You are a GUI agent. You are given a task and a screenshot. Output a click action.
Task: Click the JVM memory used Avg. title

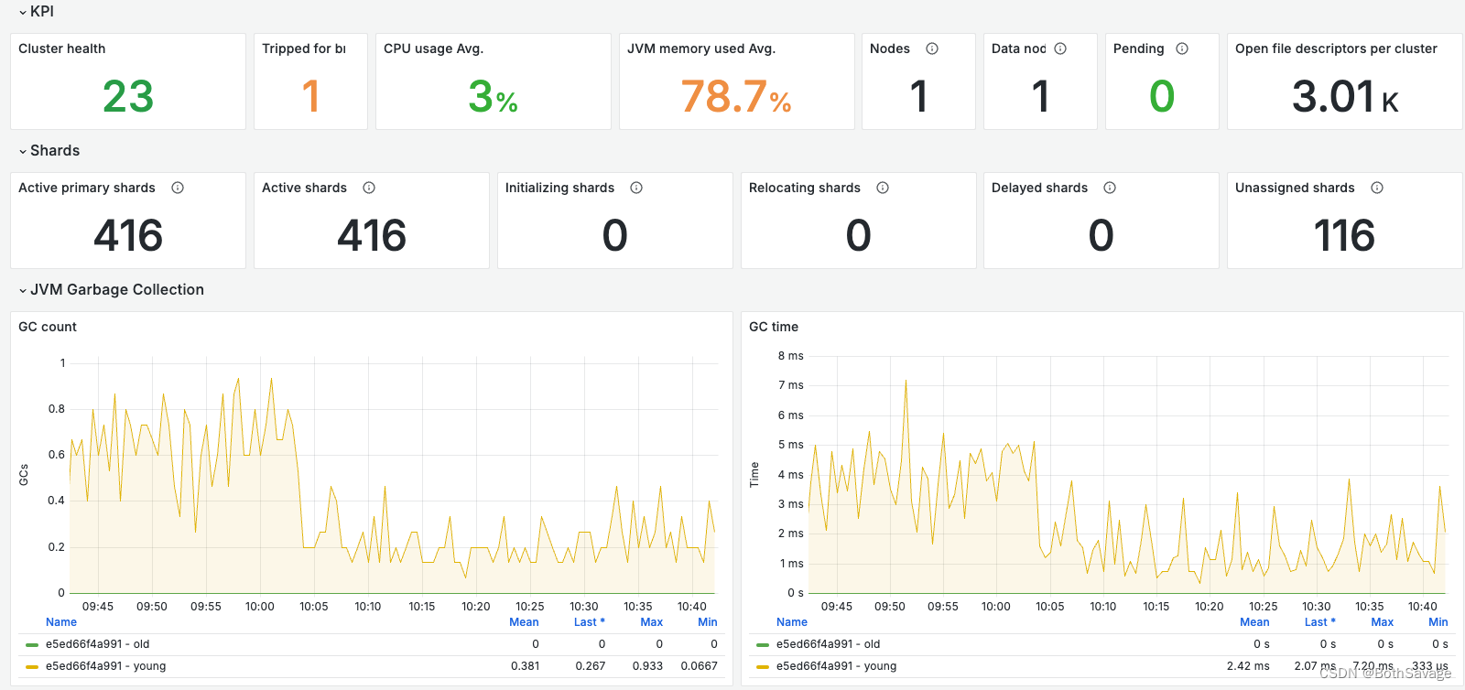click(x=701, y=49)
